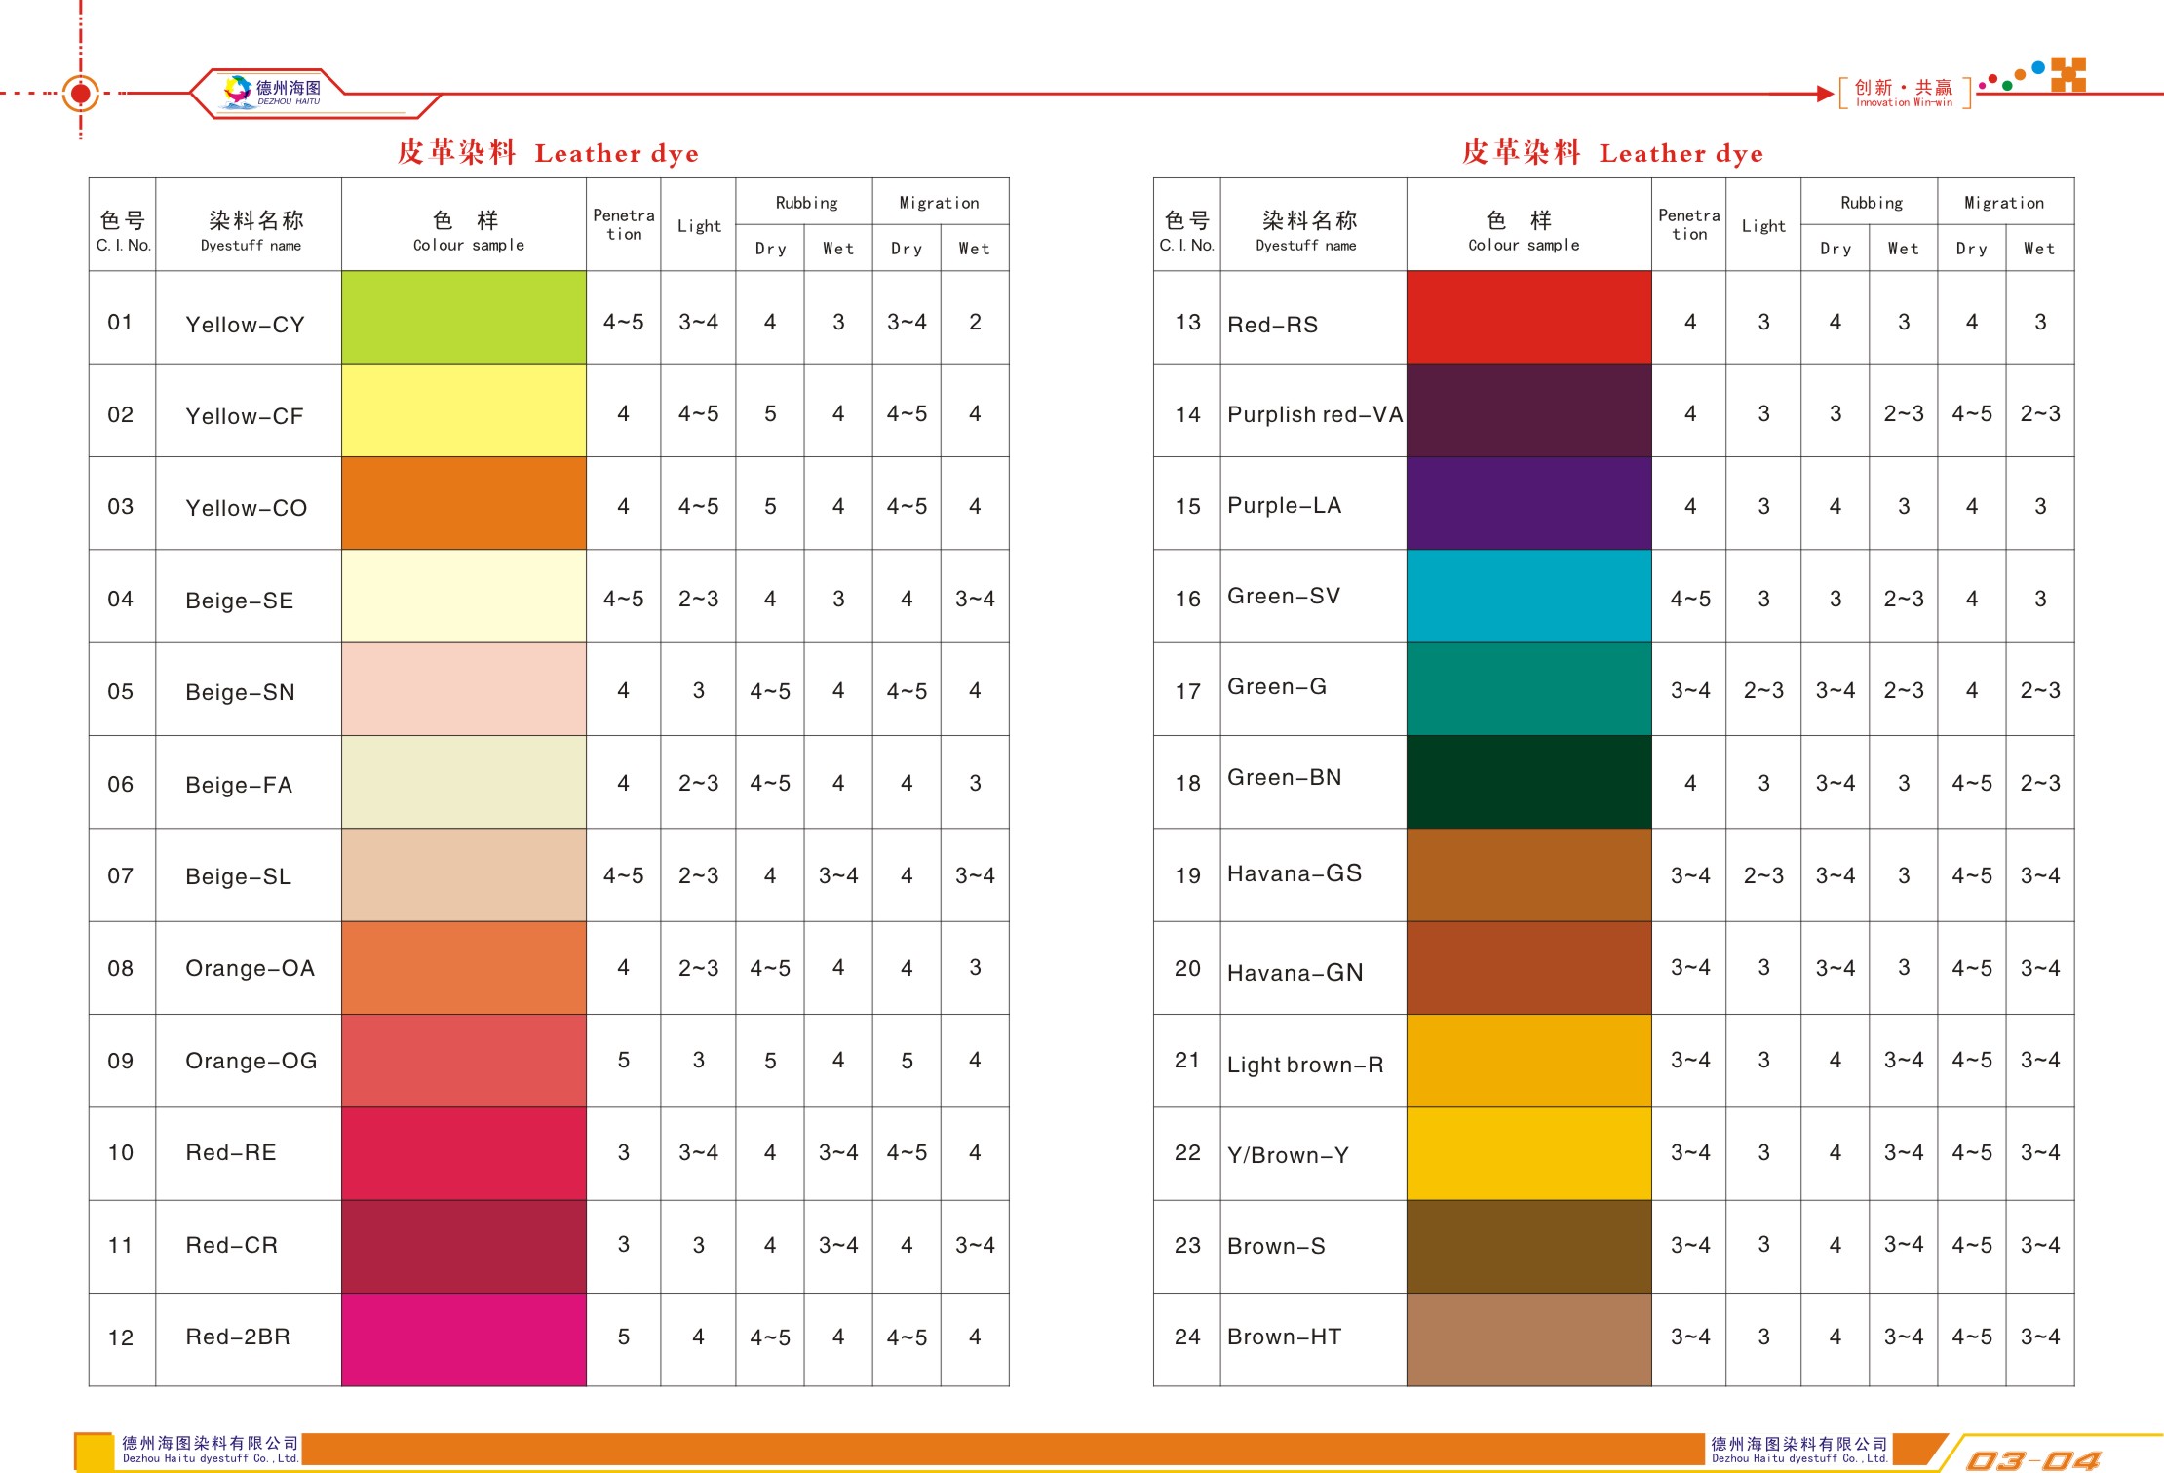Click the Havana-GS brown swatch
2164x1473 pixels.
click(1529, 873)
